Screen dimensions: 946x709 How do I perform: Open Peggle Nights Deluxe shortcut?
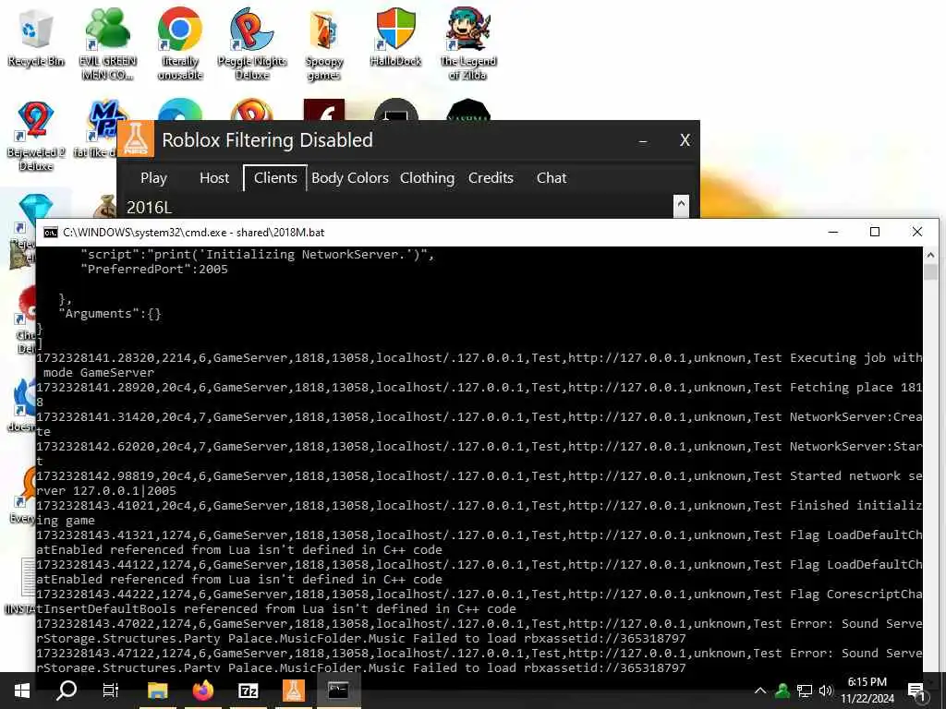tap(251, 43)
